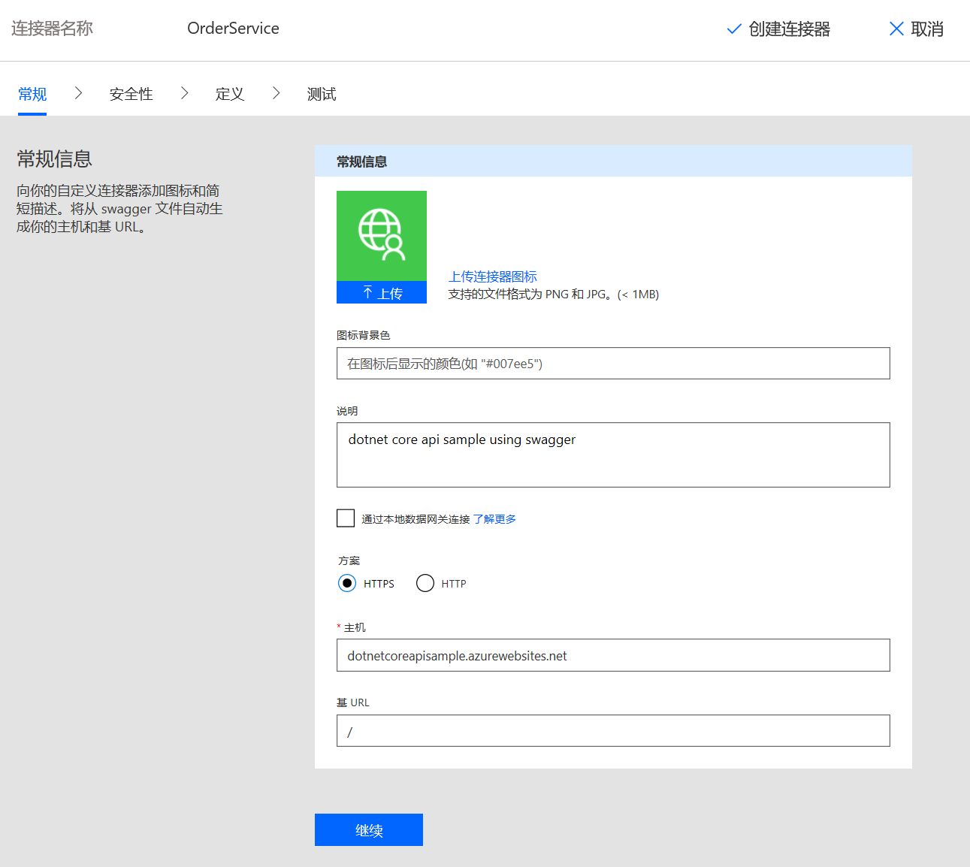Click the chevron between 定义 and 测试
This screenshot has width=970, height=867.
[x=276, y=92]
